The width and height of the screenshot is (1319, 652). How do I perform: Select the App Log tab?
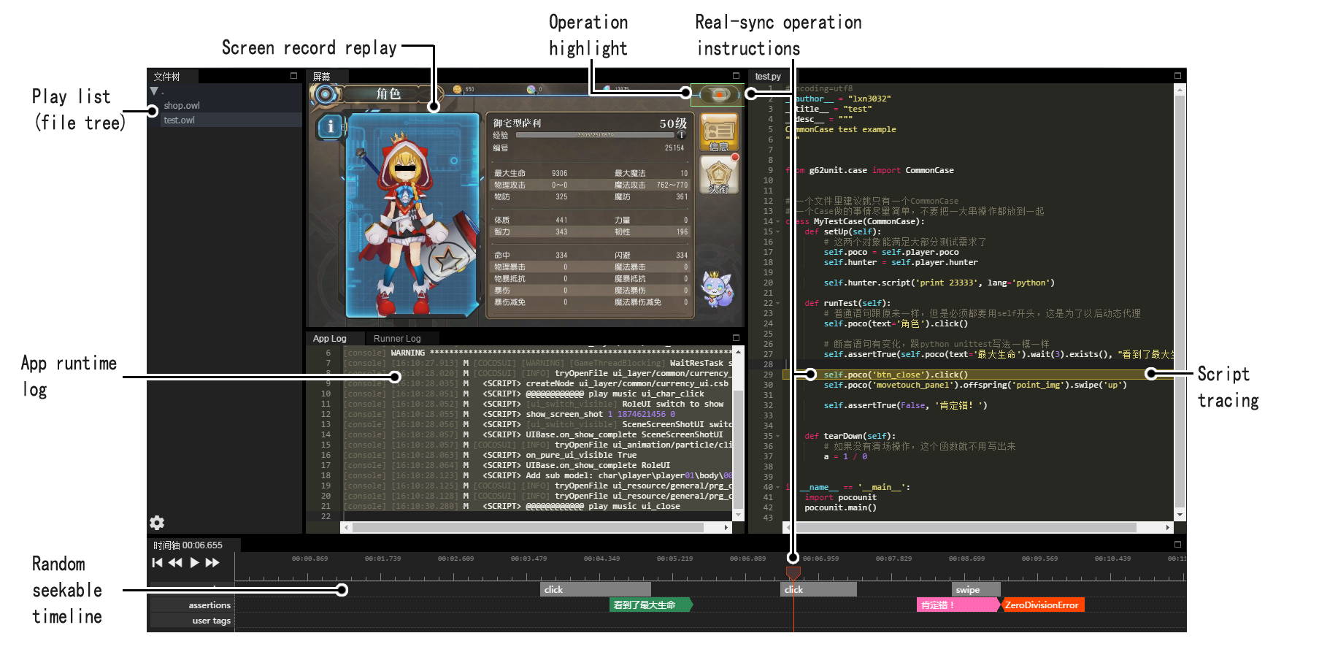point(329,338)
